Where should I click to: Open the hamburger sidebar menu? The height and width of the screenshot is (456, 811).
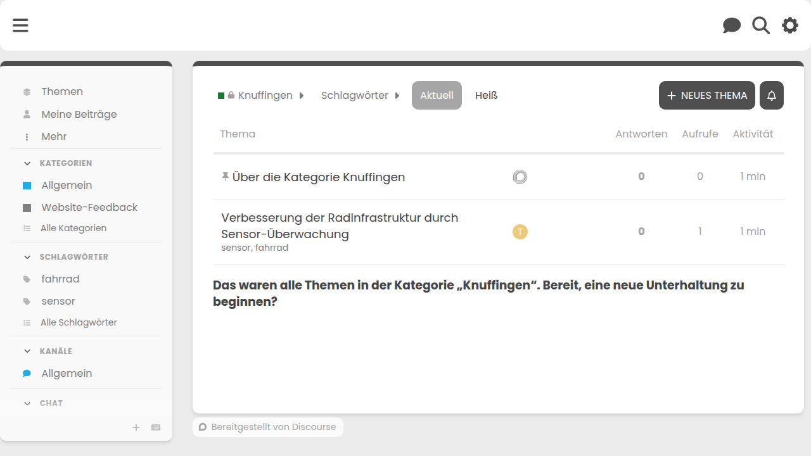20,25
